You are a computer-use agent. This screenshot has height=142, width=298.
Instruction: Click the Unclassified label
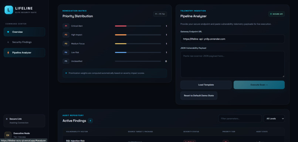(x=77, y=61)
